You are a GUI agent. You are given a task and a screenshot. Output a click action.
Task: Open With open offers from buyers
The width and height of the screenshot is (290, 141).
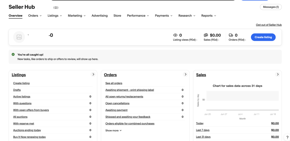coord(31,110)
